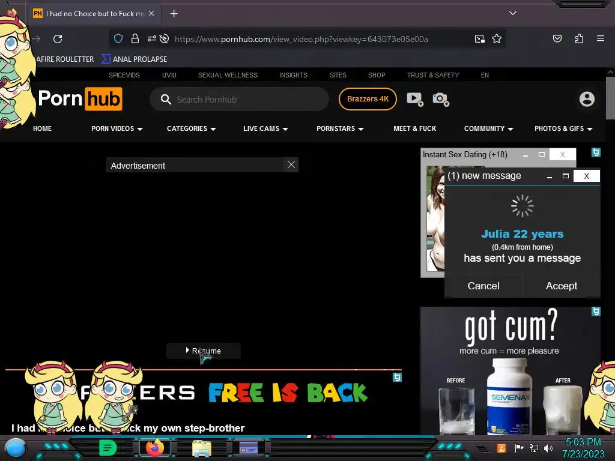Go to HOME in site navigation
Image resolution: width=615 pixels, height=461 pixels.
coord(43,128)
